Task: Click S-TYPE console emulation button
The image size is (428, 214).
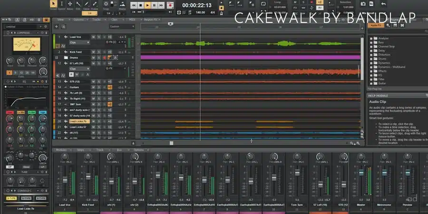Action: click(11, 198)
